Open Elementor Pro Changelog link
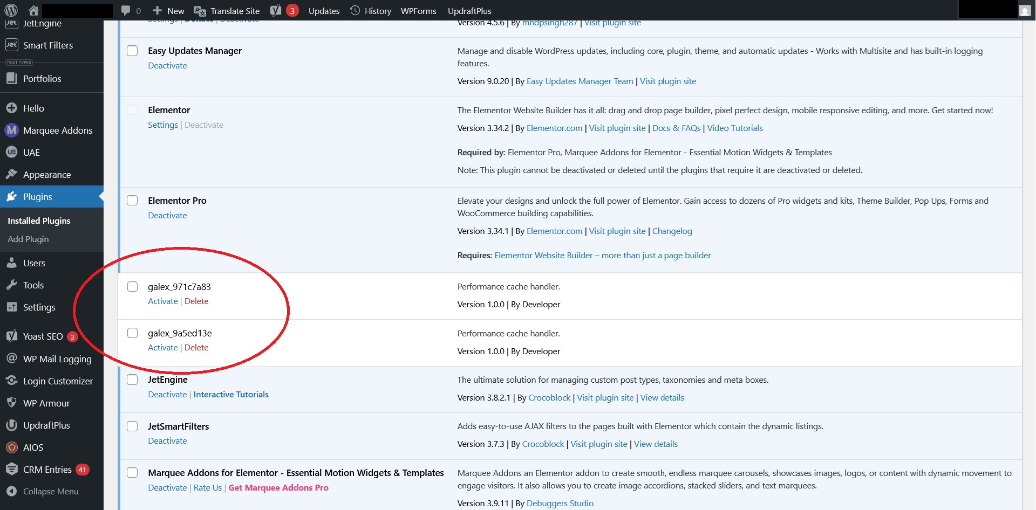Image resolution: width=1036 pixels, height=510 pixels. tap(672, 231)
